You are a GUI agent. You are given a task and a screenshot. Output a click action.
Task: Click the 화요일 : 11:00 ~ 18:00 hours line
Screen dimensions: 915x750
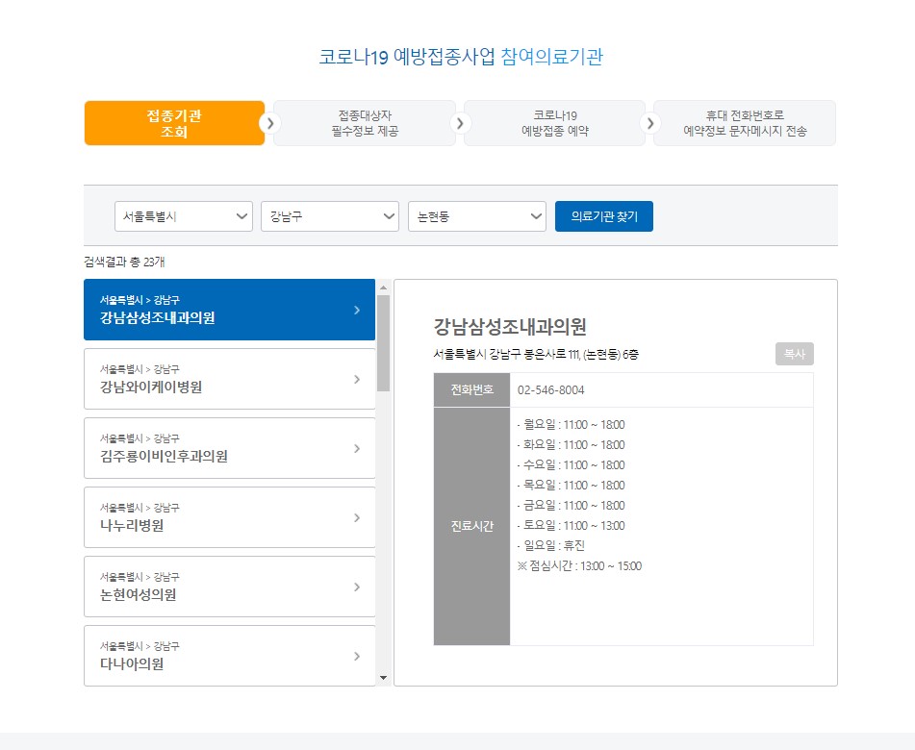tap(571, 445)
